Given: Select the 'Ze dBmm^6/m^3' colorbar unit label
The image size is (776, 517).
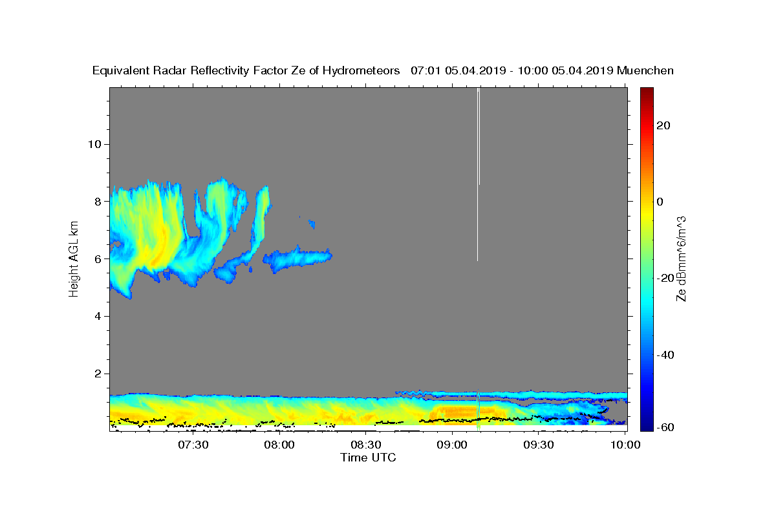Looking at the screenshot, I should [681, 258].
